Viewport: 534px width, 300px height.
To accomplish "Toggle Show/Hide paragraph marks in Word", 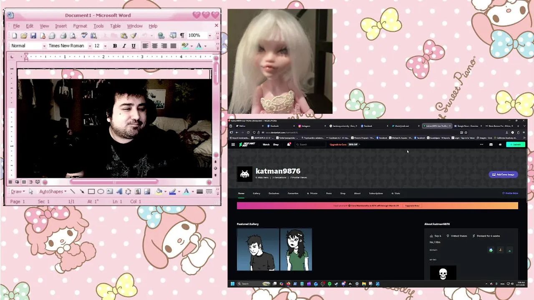I will point(182,36).
